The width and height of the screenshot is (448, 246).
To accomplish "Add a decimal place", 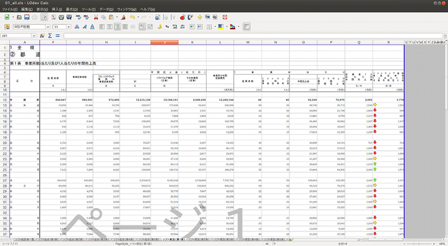I will pyautogui.click(x=175, y=26).
